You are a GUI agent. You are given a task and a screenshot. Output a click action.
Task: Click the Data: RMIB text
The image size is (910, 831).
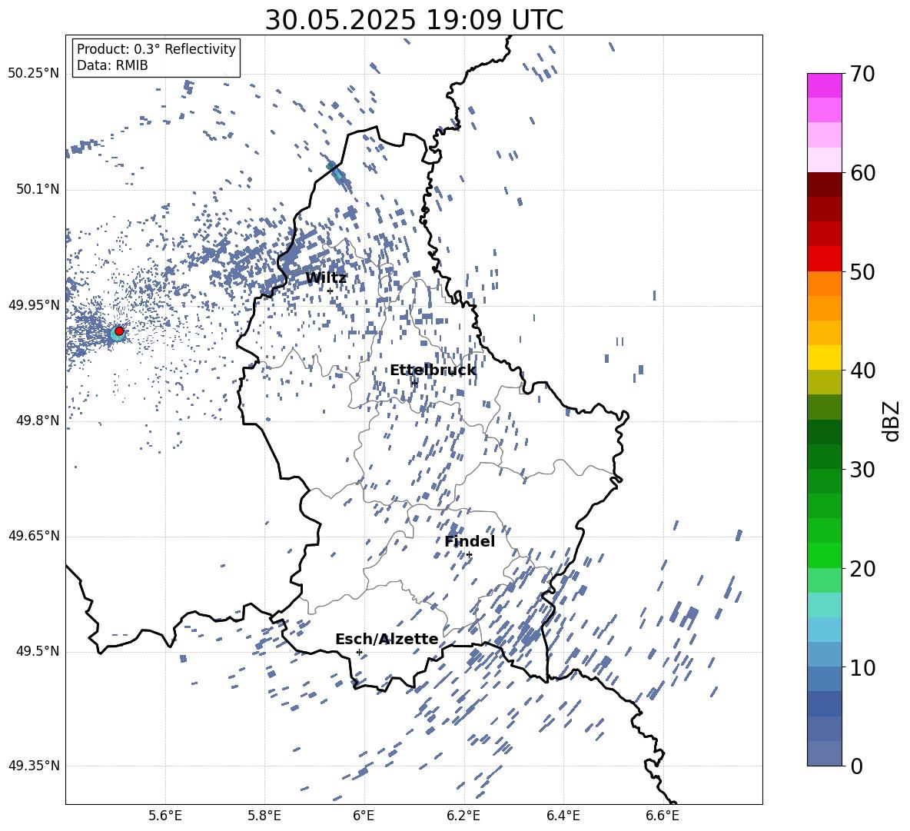pyautogui.click(x=112, y=65)
